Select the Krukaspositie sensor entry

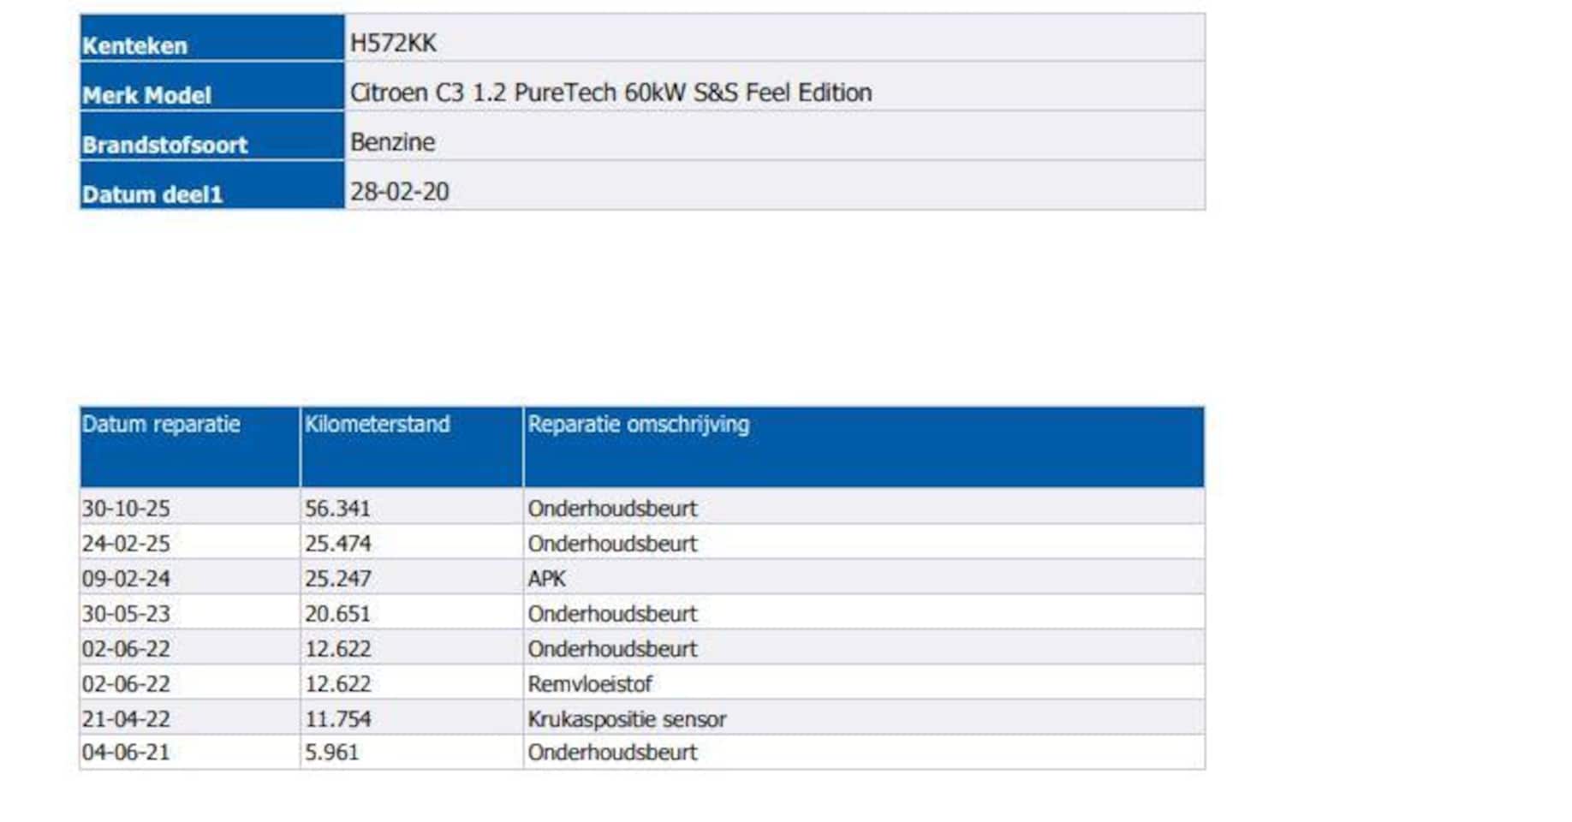[627, 719]
